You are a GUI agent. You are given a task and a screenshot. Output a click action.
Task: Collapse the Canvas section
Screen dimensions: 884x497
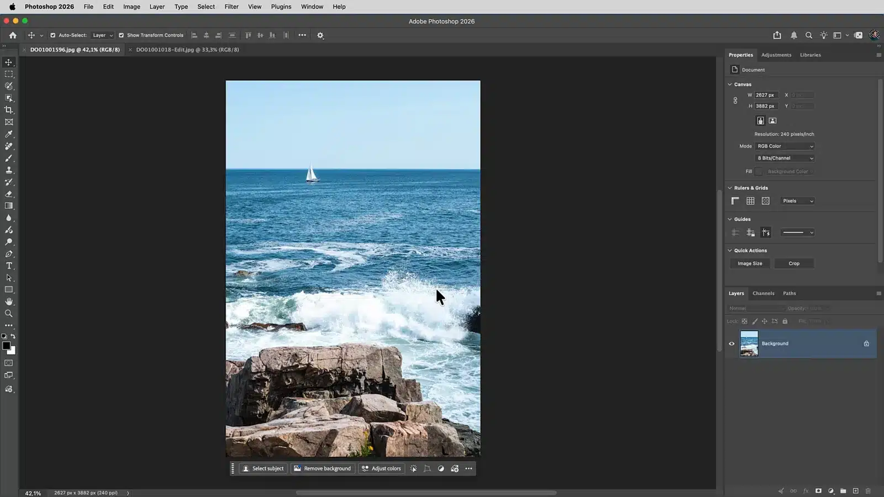click(x=730, y=84)
